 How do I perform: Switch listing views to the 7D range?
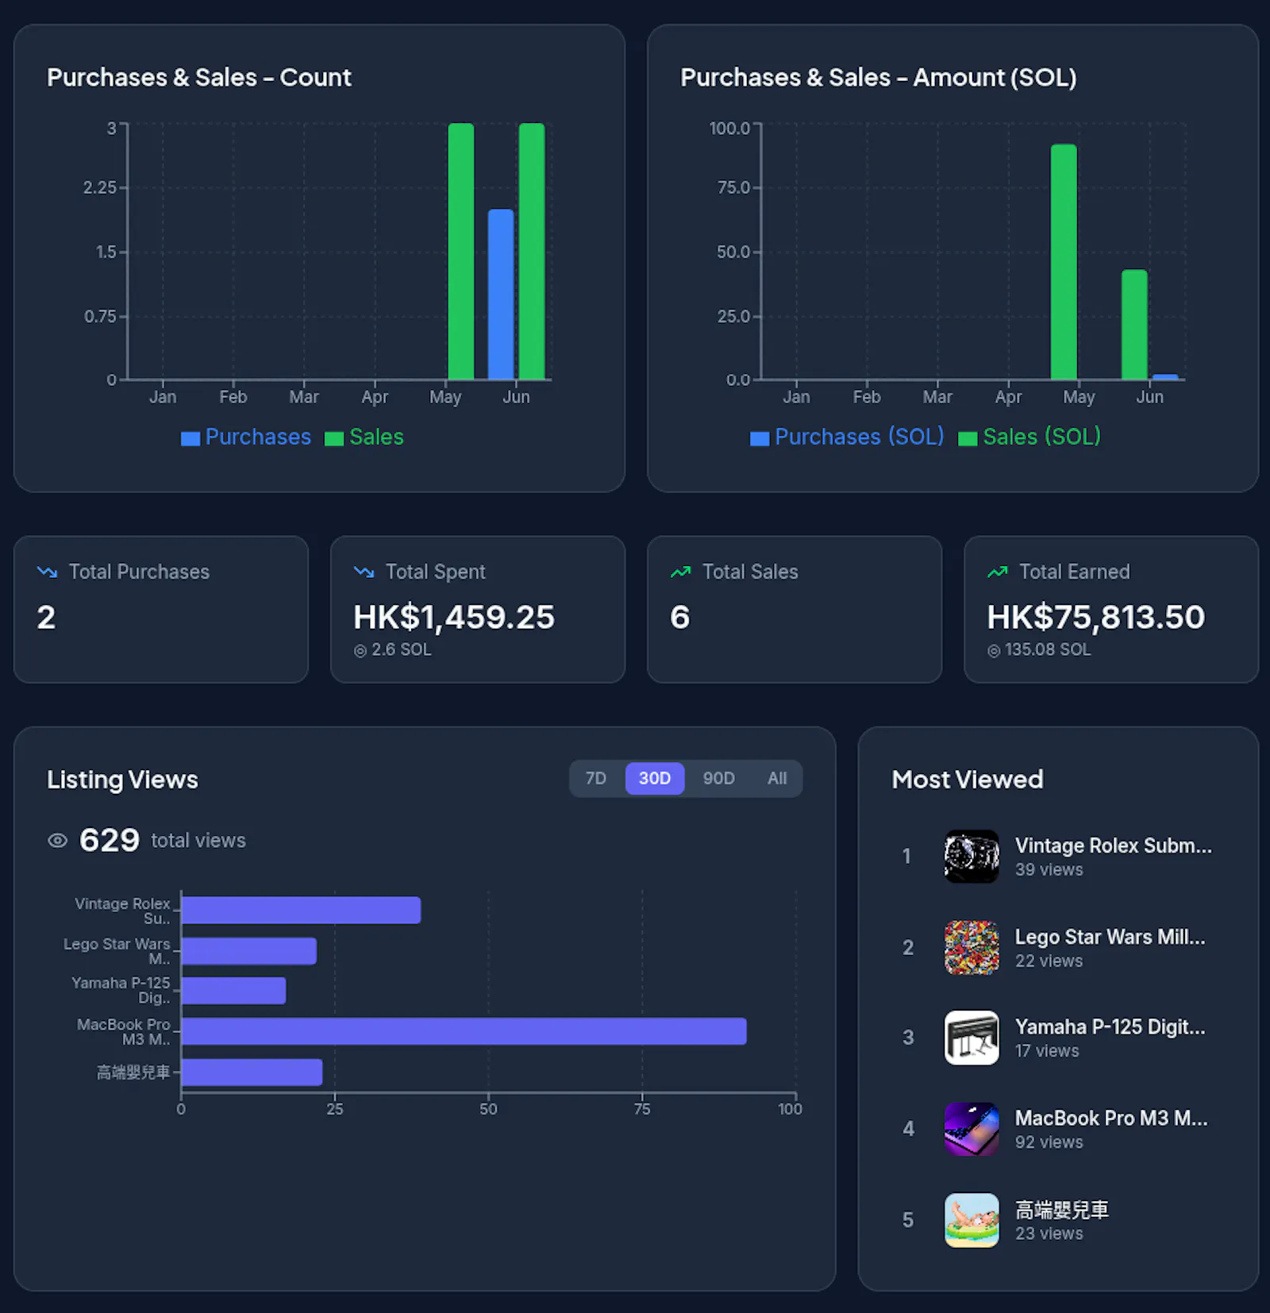(x=595, y=779)
